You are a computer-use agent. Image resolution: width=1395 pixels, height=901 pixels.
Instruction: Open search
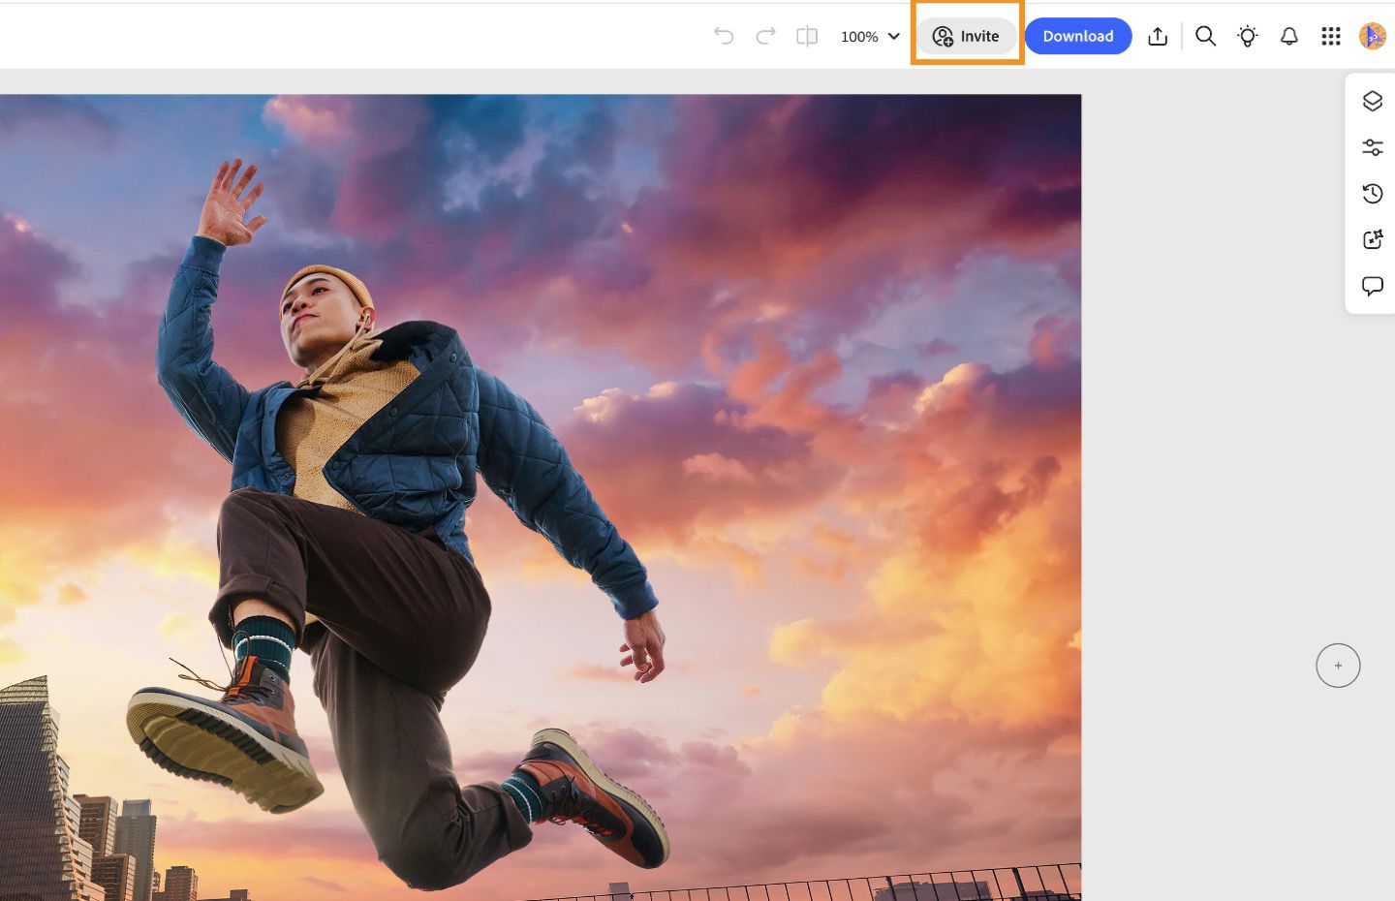pos(1205,36)
